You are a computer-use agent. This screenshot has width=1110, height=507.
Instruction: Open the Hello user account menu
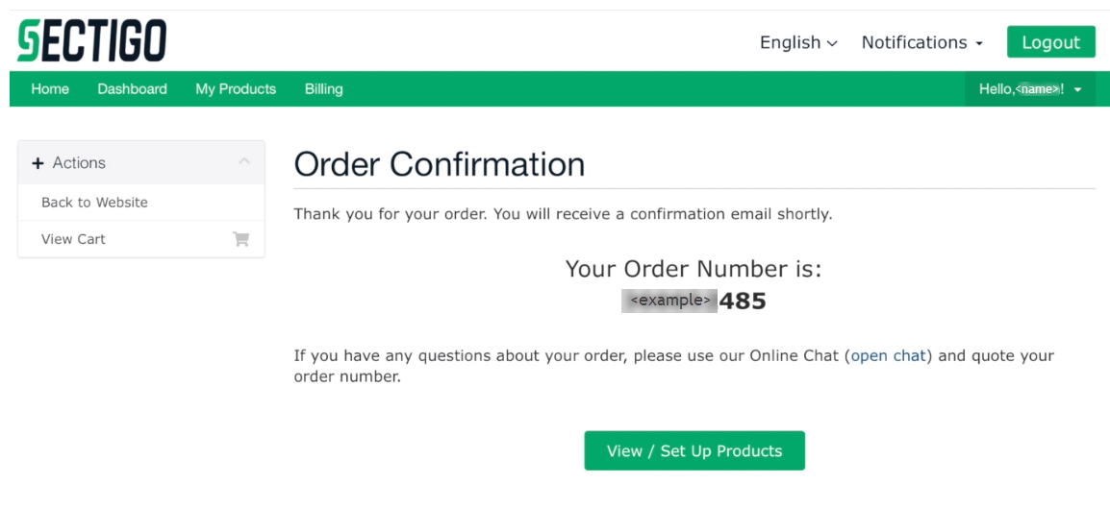pyautogui.click(x=1030, y=89)
